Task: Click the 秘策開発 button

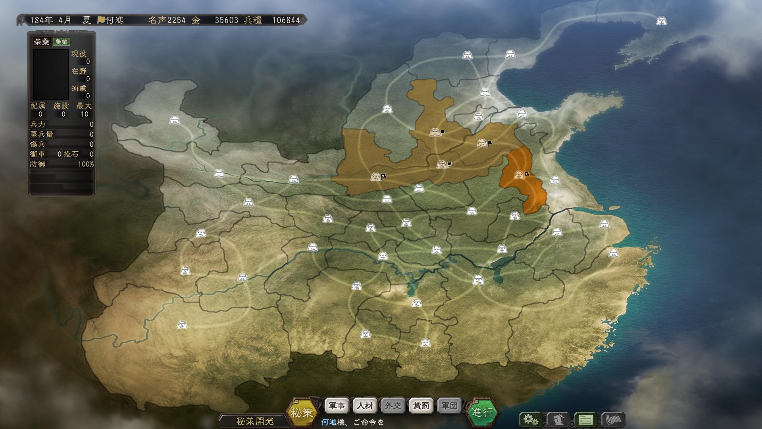Action: 255,421
